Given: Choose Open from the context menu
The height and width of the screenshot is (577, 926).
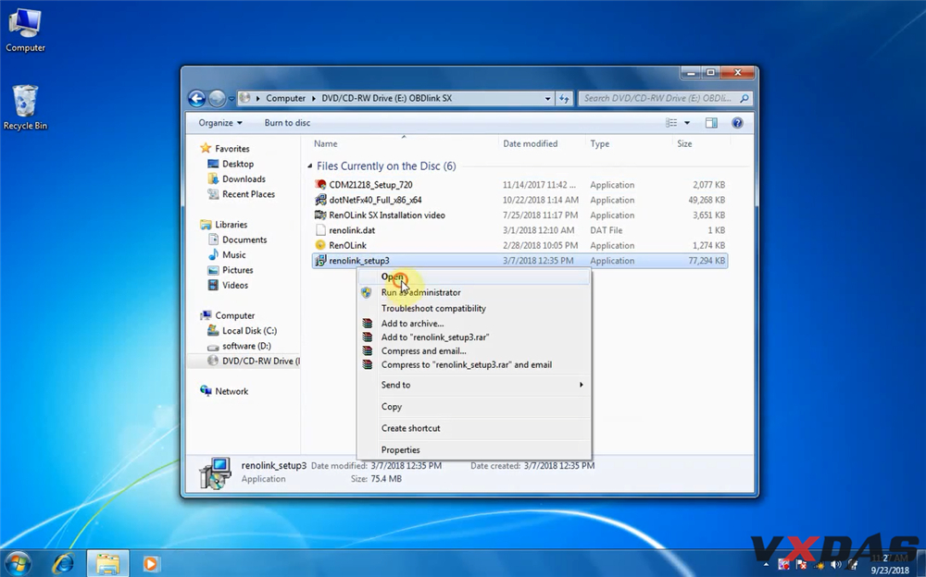Looking at the screenshot, I should (x=473, y=276).
